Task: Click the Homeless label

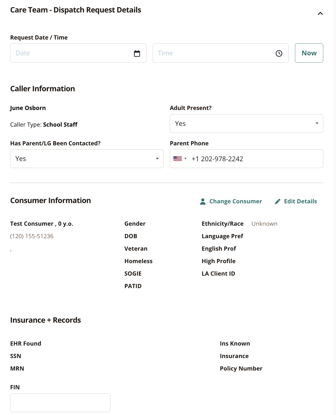Action: point(138,261)
